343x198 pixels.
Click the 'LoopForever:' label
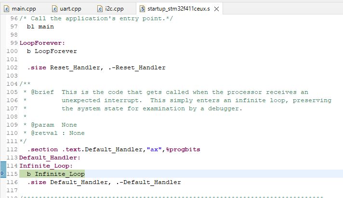(x=42, y=43)
